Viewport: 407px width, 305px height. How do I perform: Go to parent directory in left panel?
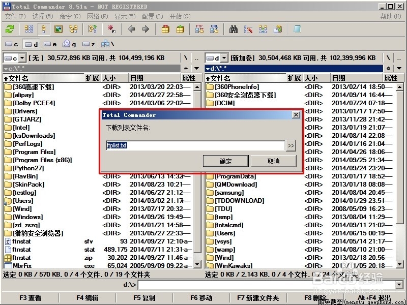(196, 58)
